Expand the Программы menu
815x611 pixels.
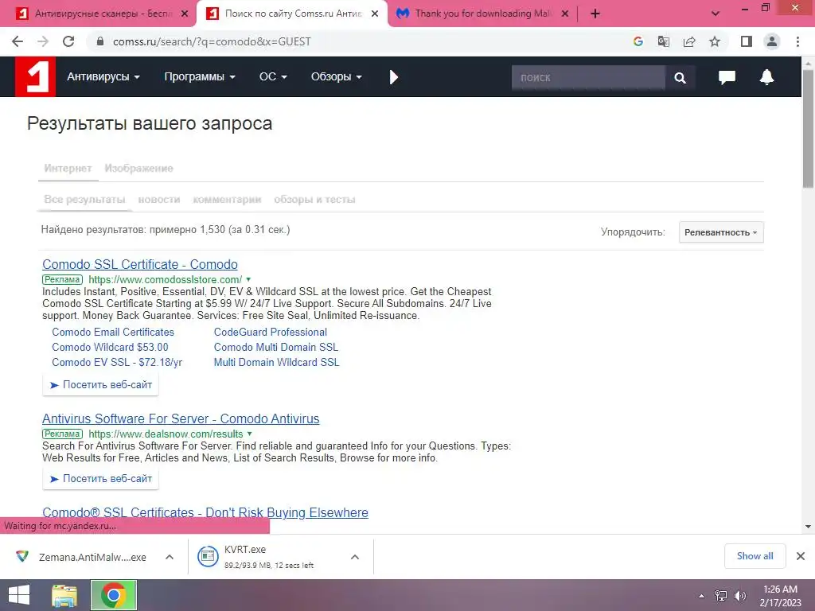coord(200,77)
